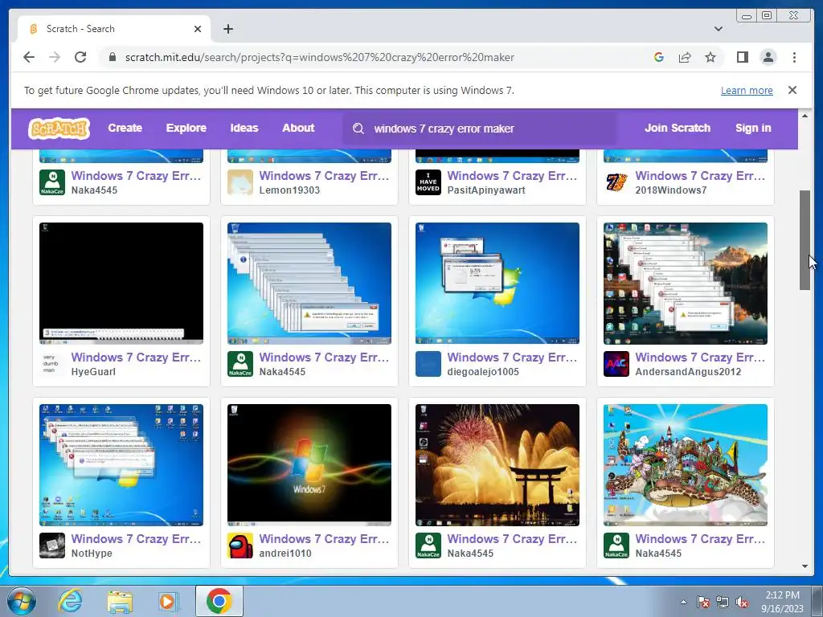Open NotHype's project thumbnail
Image resolution: width=823 pixels, height=617 pixels.
click(121, 465)
